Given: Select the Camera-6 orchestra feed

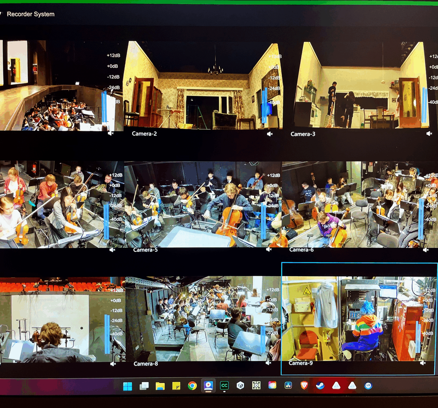Looking at the screenshot, I should pos(360,204).
